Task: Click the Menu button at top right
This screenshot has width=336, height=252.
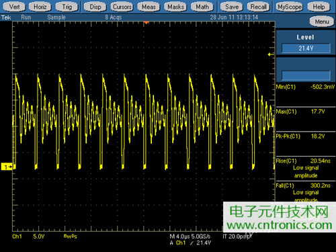Action: [322, 22]
